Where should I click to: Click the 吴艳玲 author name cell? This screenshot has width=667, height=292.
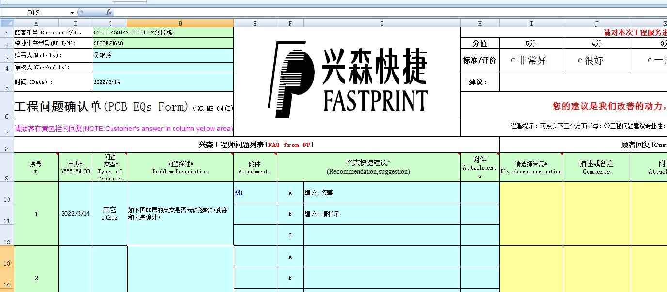pyautogui.click(x=163, y=55)
